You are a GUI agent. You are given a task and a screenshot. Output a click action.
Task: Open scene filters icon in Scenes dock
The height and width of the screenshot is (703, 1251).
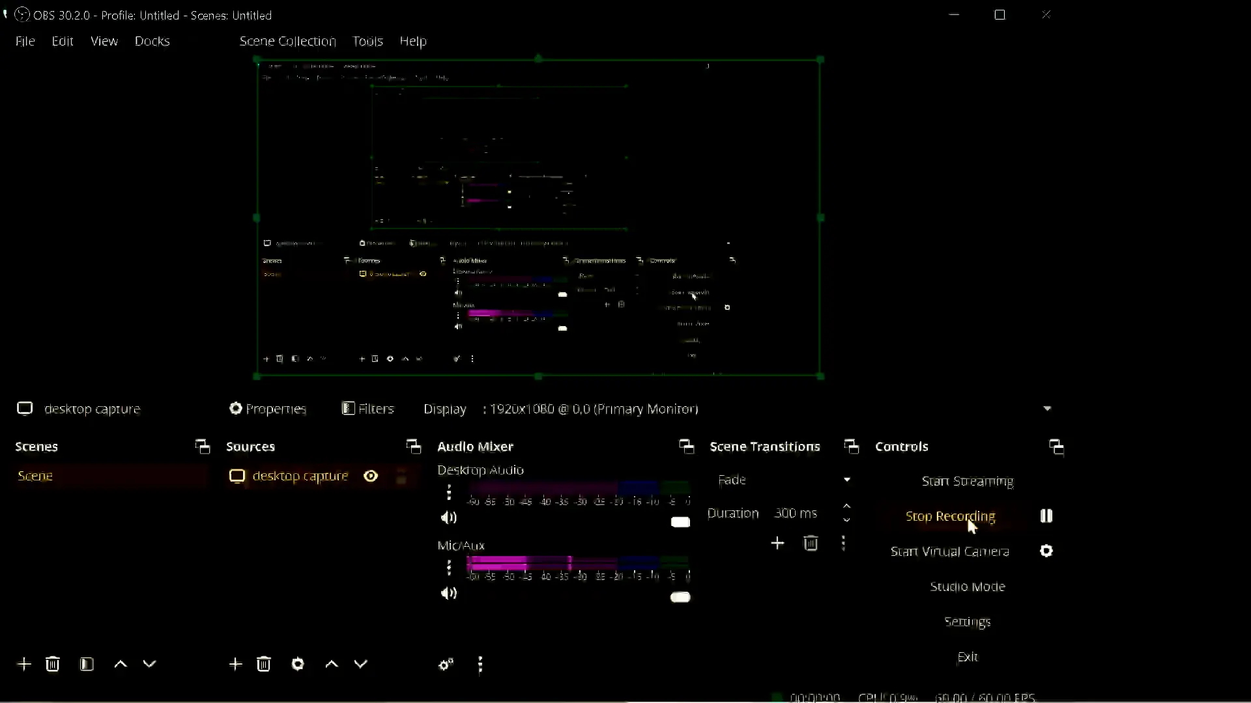pos(87,664)
